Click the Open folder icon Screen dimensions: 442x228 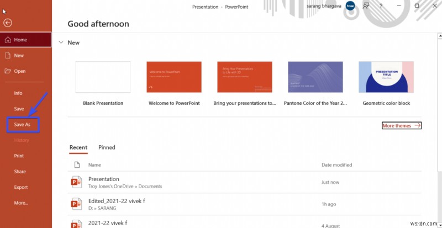[x=8, y=71]
